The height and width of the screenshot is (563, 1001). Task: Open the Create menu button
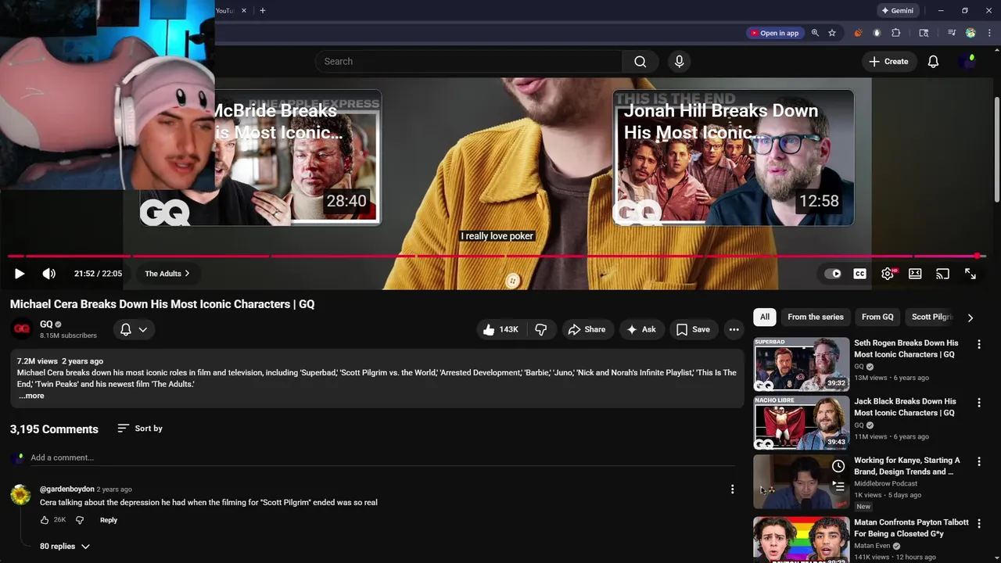coord(888,62)
